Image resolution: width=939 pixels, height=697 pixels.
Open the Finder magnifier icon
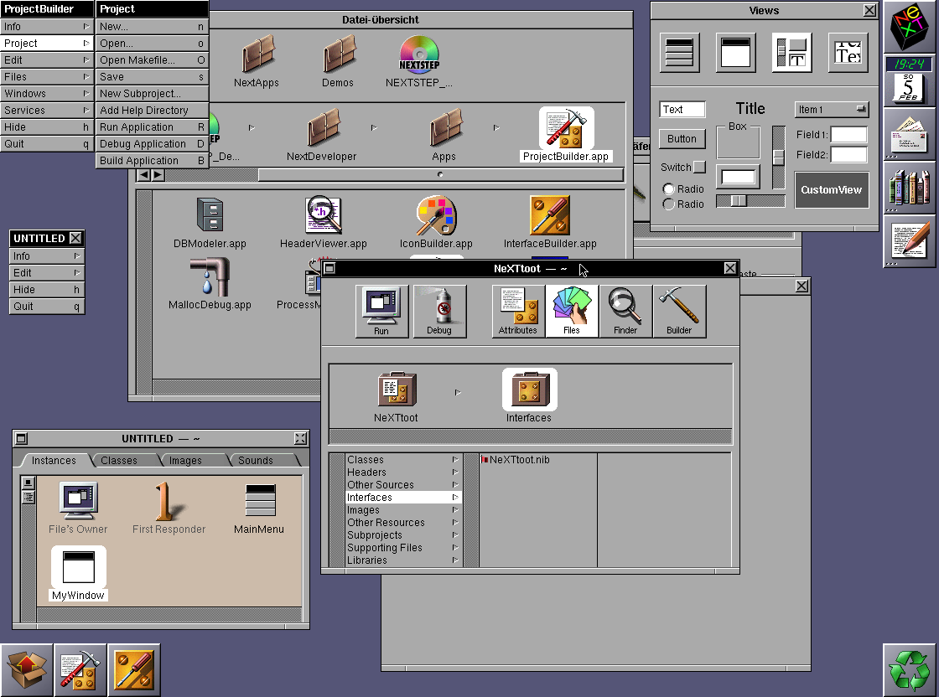[x=625, y=312]
